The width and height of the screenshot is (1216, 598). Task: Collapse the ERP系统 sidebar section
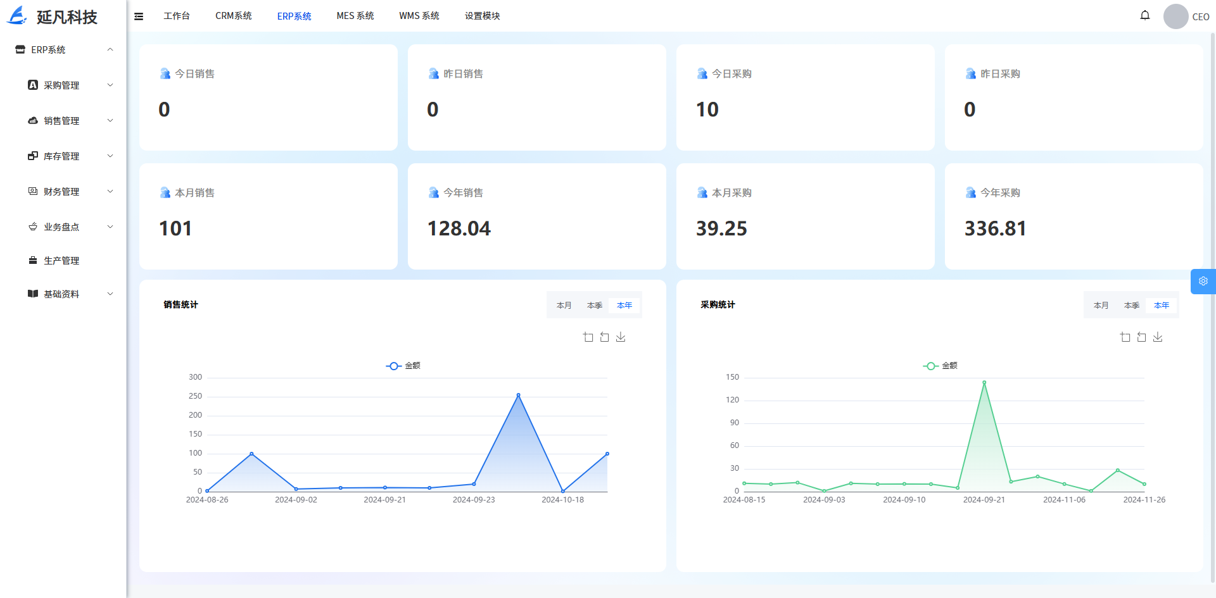coord(63,50)
